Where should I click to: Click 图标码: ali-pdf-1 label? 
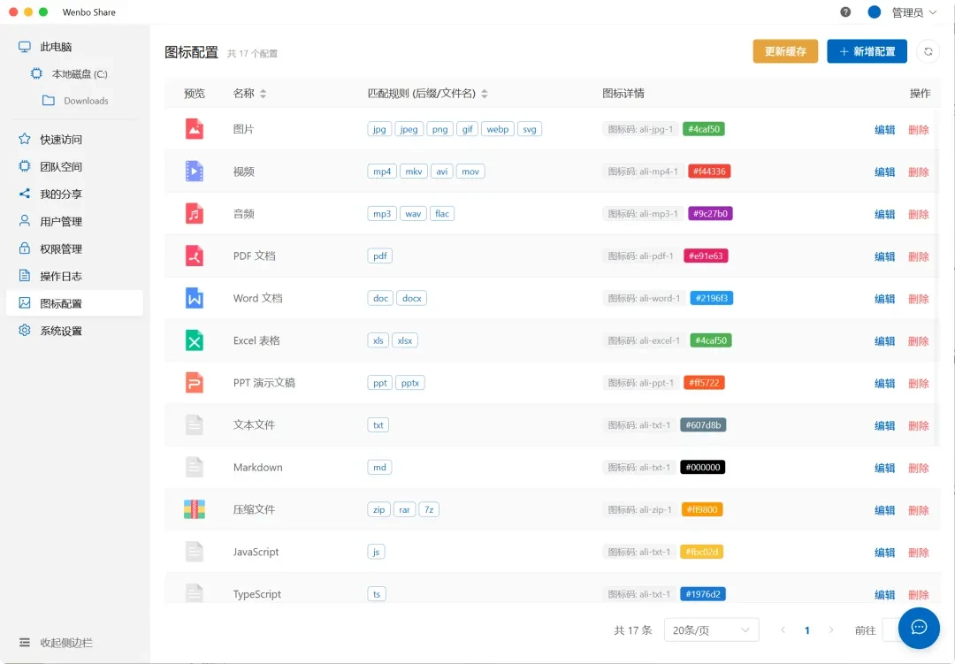click(x=641, y=256)
